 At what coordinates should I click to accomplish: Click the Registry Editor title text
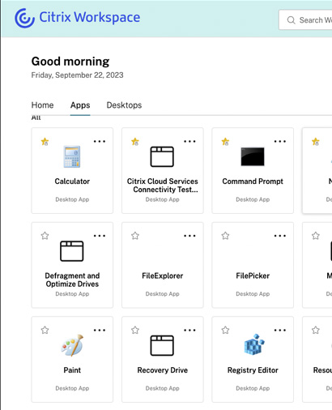click(253, 370)
